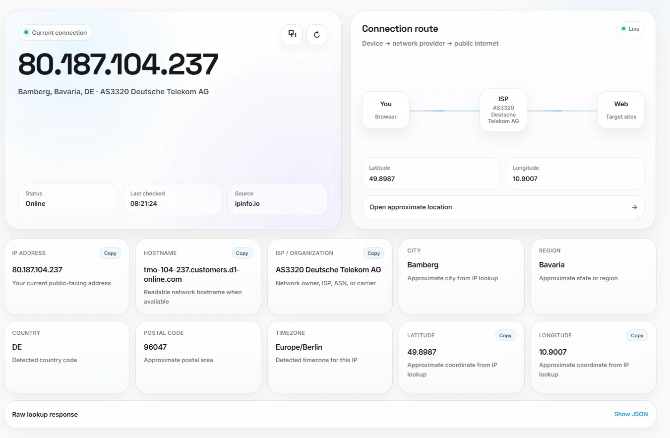Click Copy in the ISP / ORGANIZATION card
The height and width of the screenshot is (438, 670).
(374, 253)
